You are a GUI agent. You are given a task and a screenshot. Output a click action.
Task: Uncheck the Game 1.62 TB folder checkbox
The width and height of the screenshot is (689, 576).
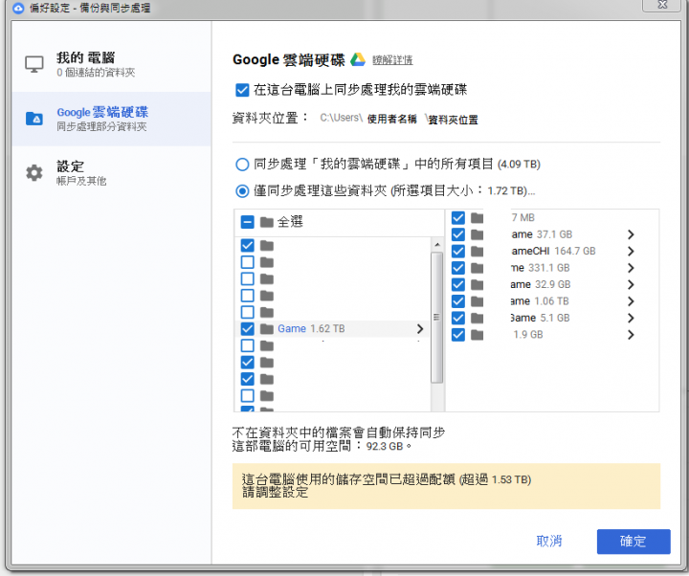(248, 328)
